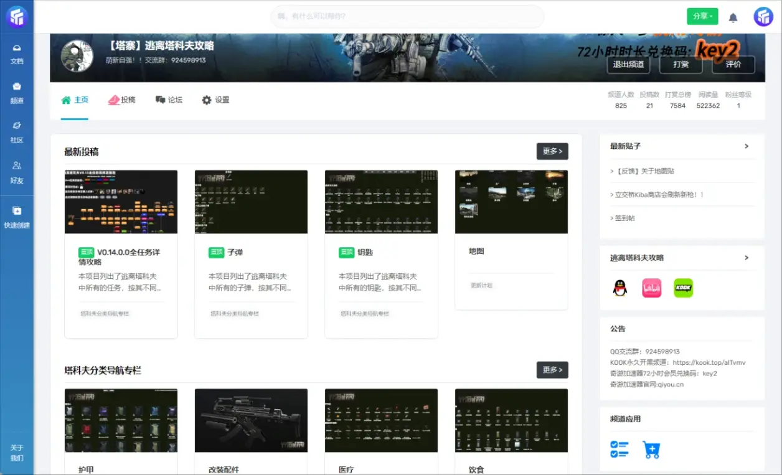Open the 饮食 category thumbnail
Viewport: 782px width, 475px height.
coord(511,420)
